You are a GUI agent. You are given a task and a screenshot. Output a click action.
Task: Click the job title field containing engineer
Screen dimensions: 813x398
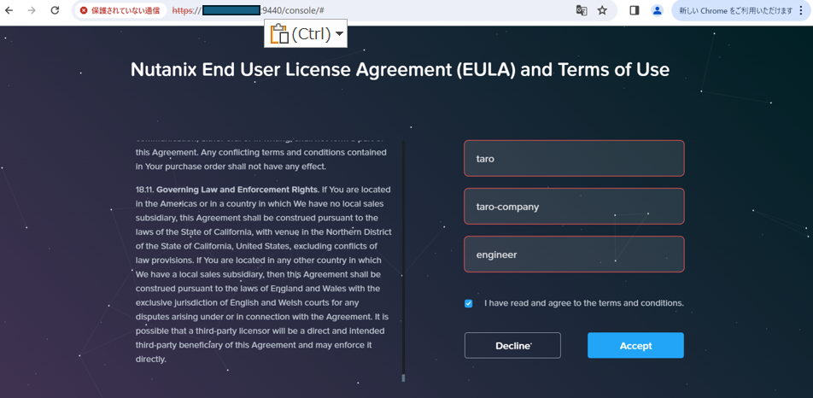pos(574,255)
